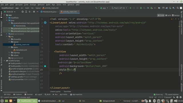
Task: Collapse the app module tree node
Action: (x=5, y=15)
